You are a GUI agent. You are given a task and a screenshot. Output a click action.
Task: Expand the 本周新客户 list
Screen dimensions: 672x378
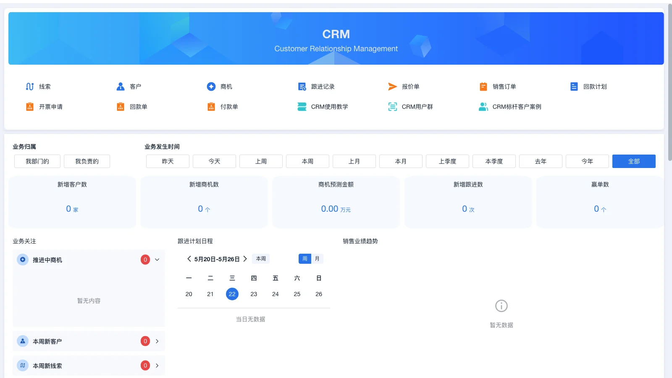(x=157, y=341)
